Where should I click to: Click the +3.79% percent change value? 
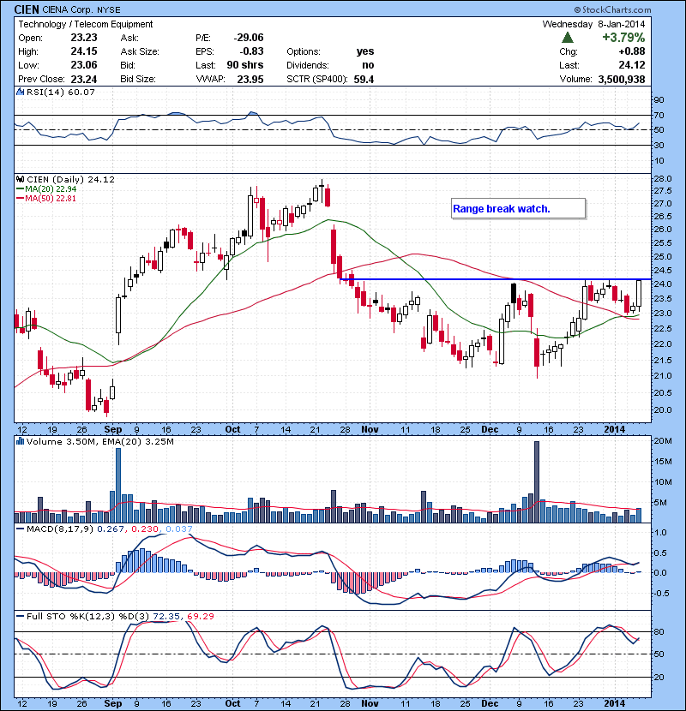click(623, 38)
